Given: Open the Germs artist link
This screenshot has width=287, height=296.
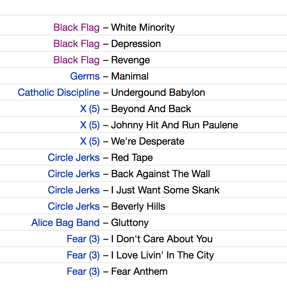Looking at the screenshot, I should click(x=85, y=76).
